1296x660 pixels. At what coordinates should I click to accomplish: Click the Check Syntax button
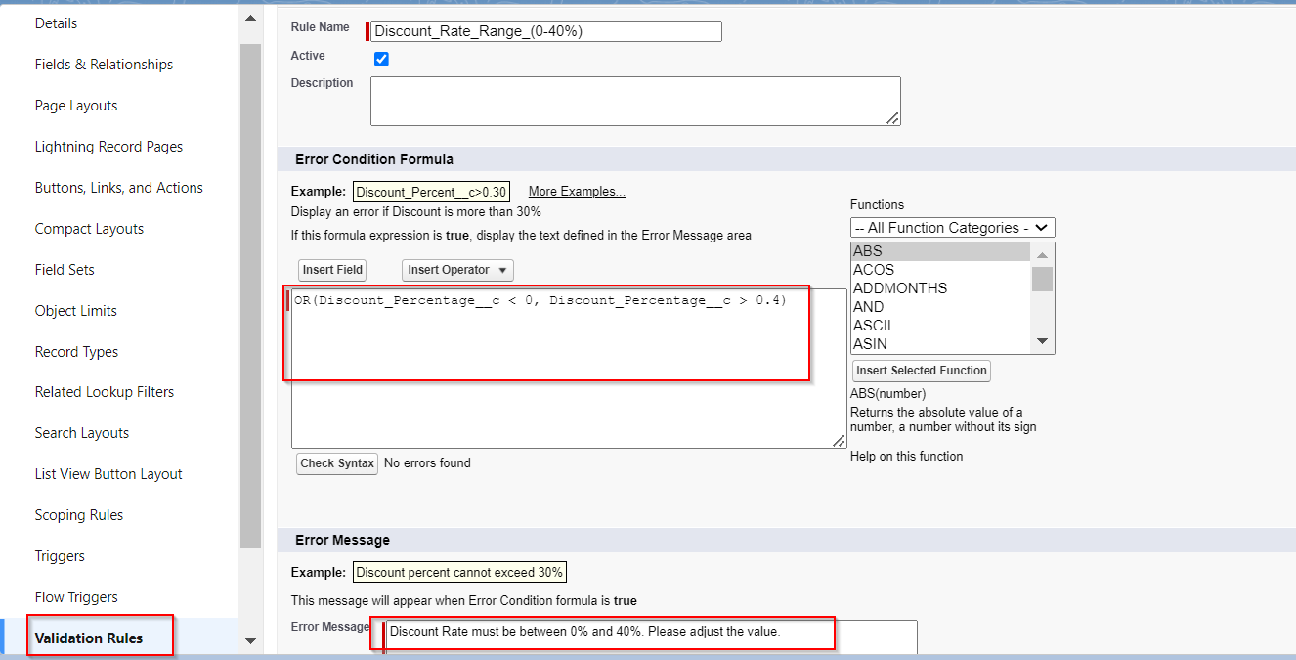[336, 462]
